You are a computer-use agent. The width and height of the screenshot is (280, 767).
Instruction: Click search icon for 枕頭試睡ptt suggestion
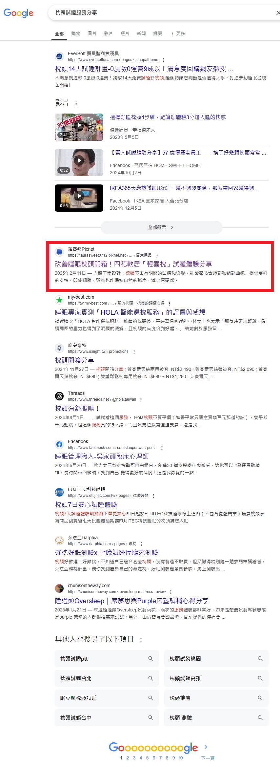click(x=151, y=659)
